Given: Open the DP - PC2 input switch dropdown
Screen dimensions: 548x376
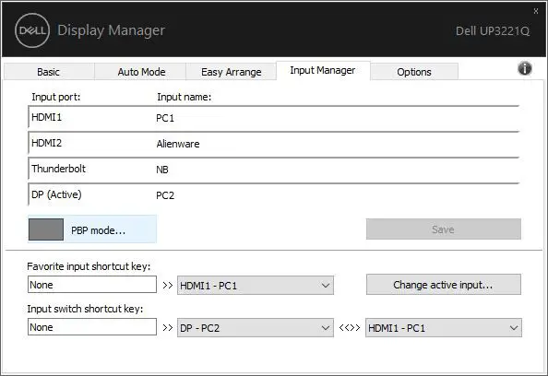Looking at the screenshot, I should point(256,328).
